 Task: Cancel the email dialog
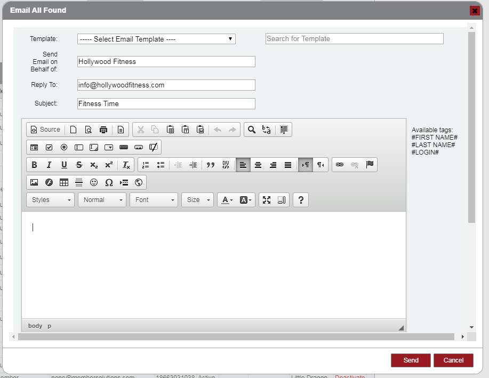(453, 360)
